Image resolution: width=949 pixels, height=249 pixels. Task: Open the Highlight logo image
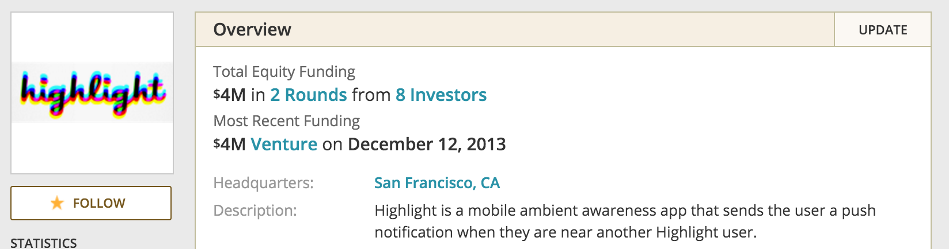[92, 93]
